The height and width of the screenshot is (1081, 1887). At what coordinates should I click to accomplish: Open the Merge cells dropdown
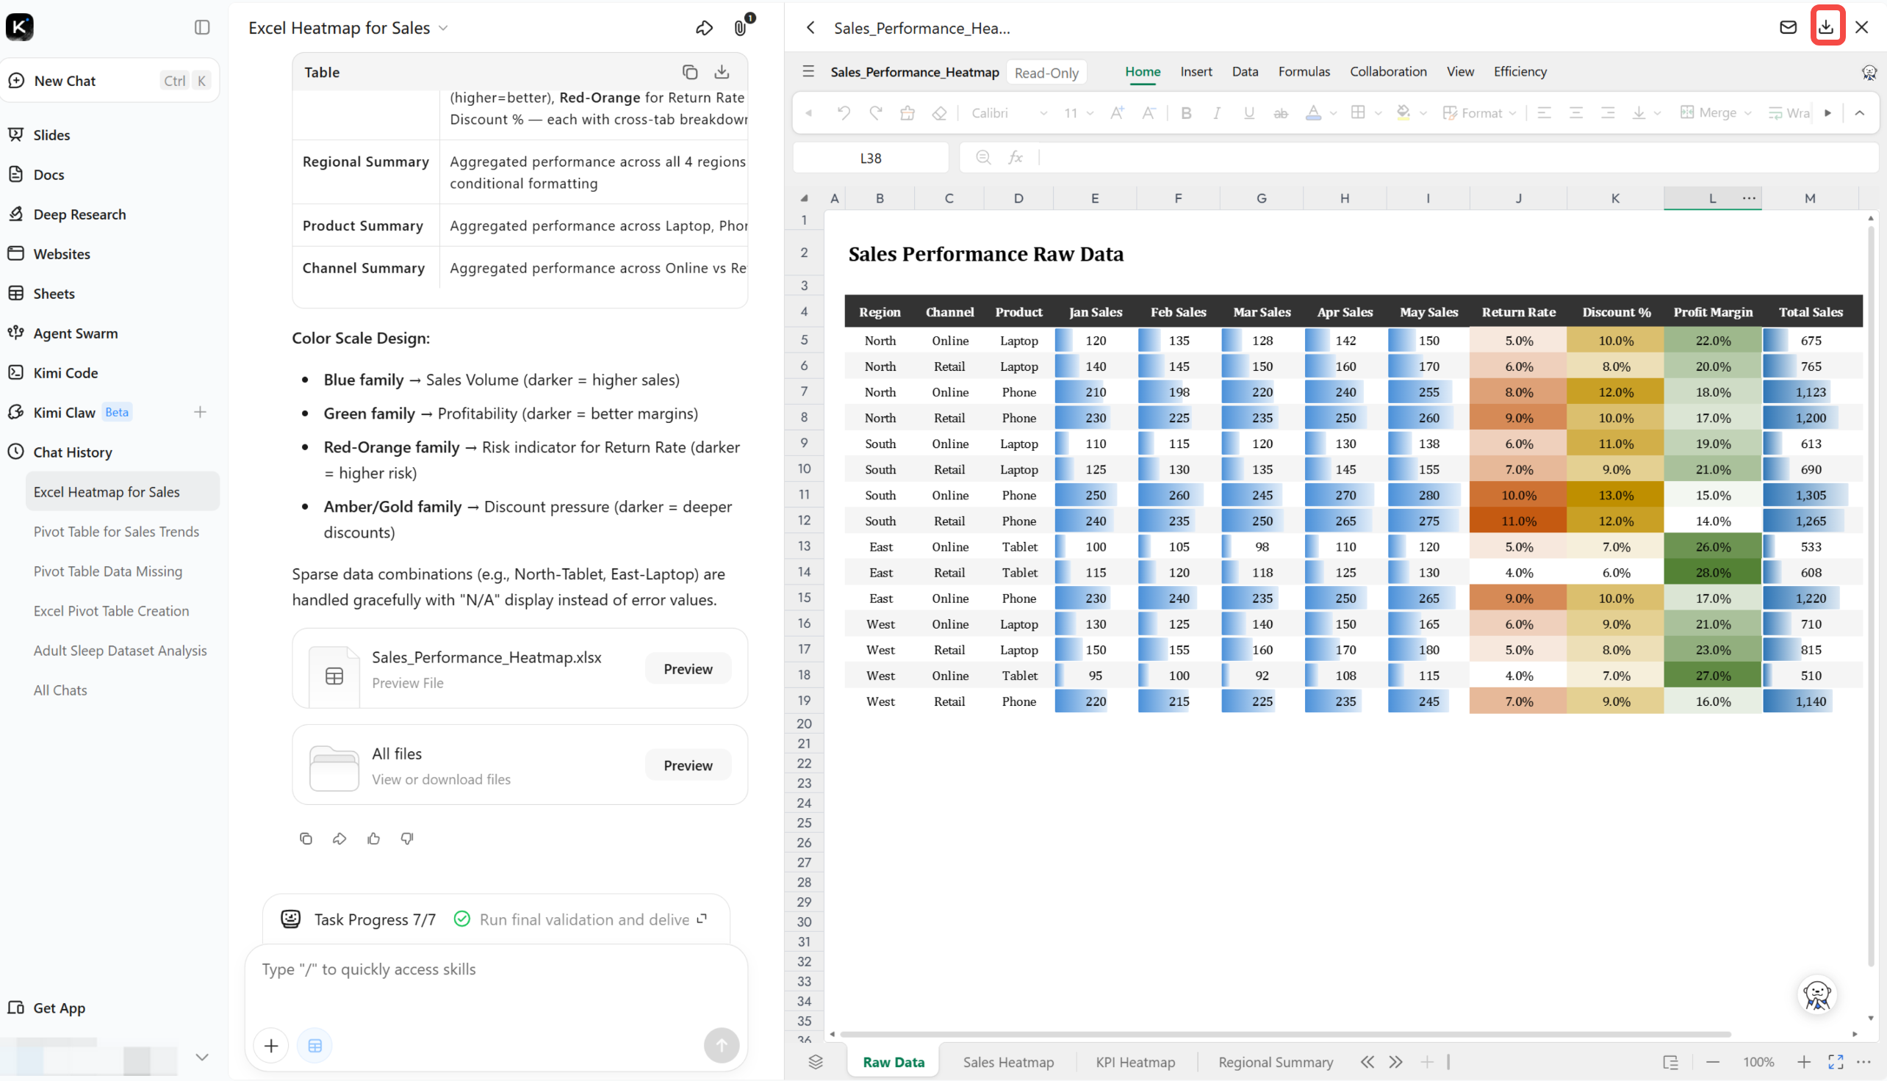pos(1716,113)
